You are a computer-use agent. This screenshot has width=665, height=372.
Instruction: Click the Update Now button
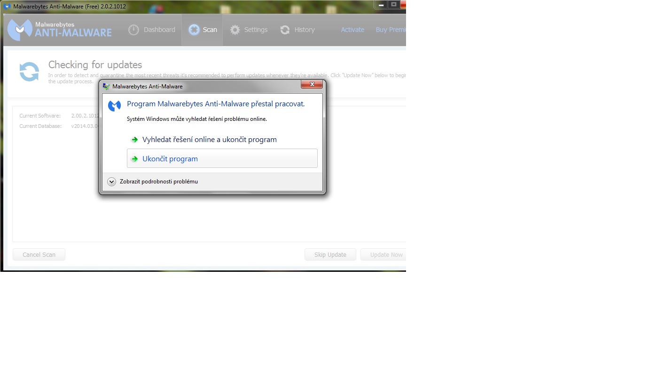point(383,254)
